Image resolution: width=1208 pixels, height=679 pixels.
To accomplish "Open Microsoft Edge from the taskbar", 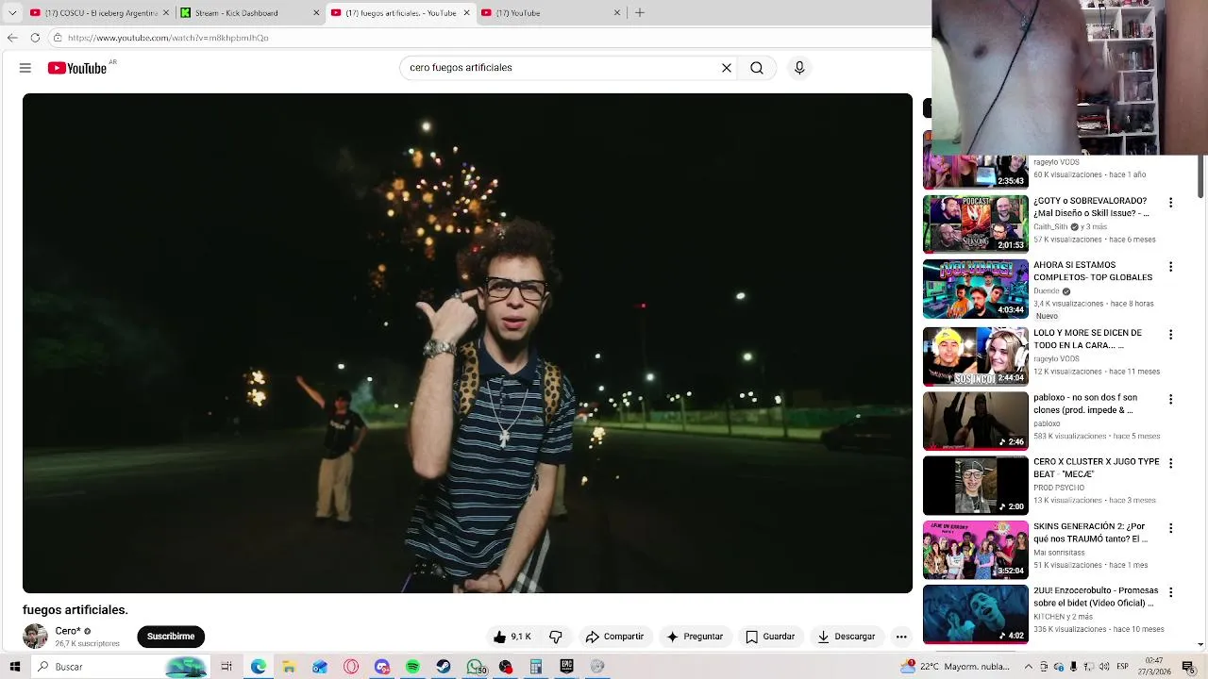I will click(x=258, y=667).
